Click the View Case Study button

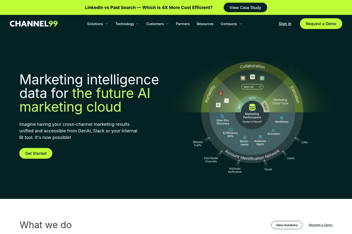click(x=245, y=7)
